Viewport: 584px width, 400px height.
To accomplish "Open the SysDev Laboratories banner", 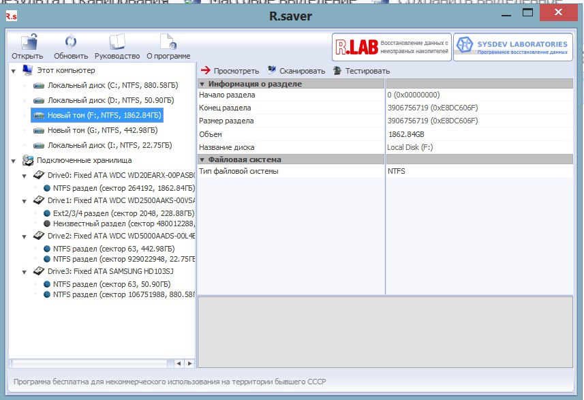I will point(512,47).
